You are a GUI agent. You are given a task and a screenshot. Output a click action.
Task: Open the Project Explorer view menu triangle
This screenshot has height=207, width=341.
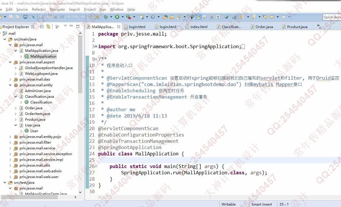(x=65, y=26)
